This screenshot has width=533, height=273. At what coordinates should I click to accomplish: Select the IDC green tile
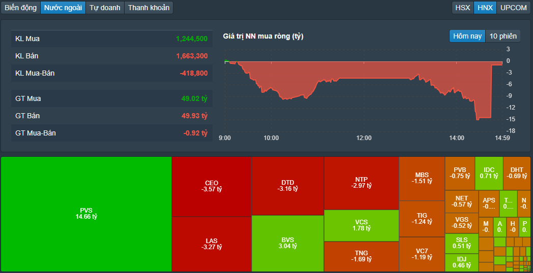[489, 173]
